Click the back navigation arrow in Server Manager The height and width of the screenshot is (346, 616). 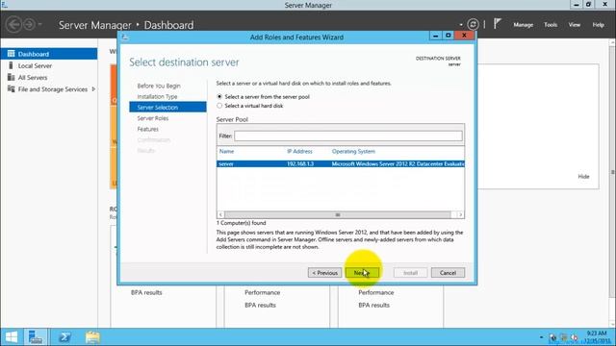pos(13,25)
